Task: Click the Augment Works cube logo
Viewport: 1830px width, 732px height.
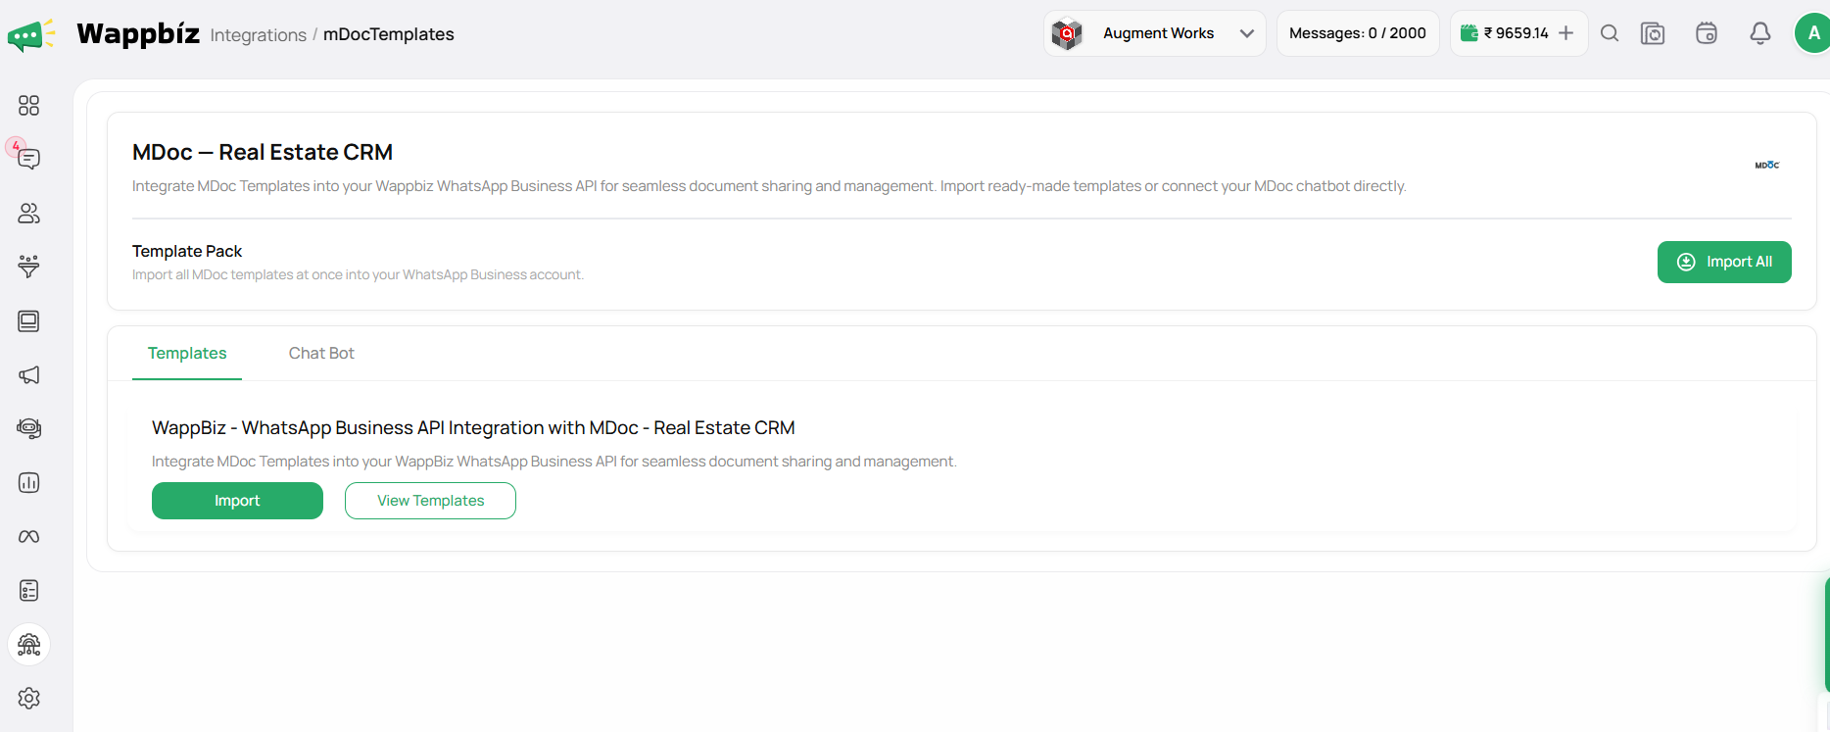Action: click(1067, 34)
